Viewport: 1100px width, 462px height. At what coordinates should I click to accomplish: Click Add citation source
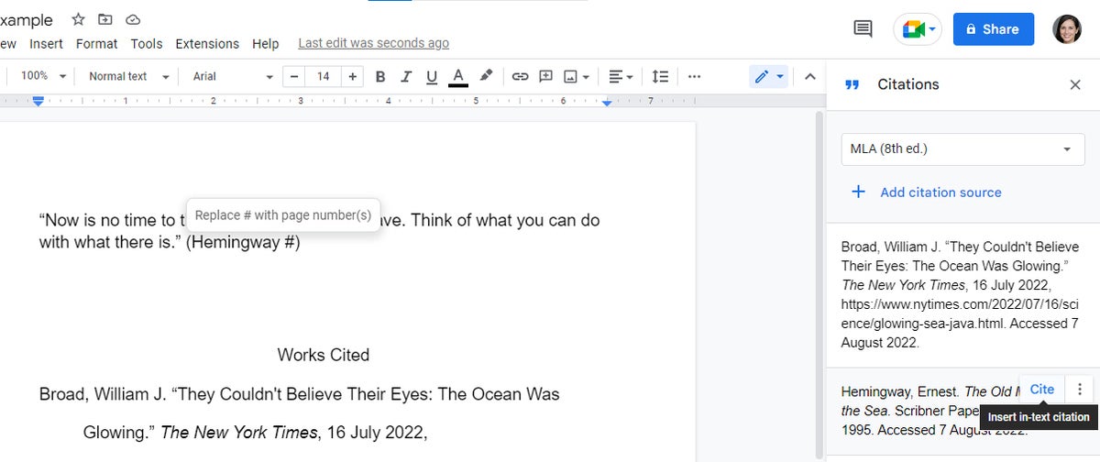pyautogui.click(x=940, y=192)
